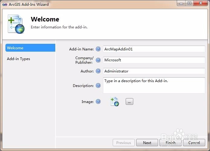The width and height of the screenshot is (210, 151).
Task: Click the 'Author:' label
Action: pyautogui.click(x=87, y=71)
